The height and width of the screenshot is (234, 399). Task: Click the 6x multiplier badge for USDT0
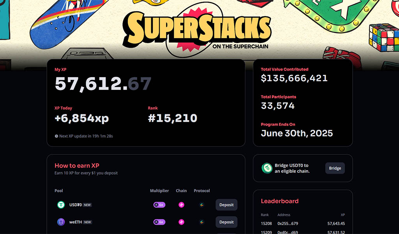click(159, 205)
